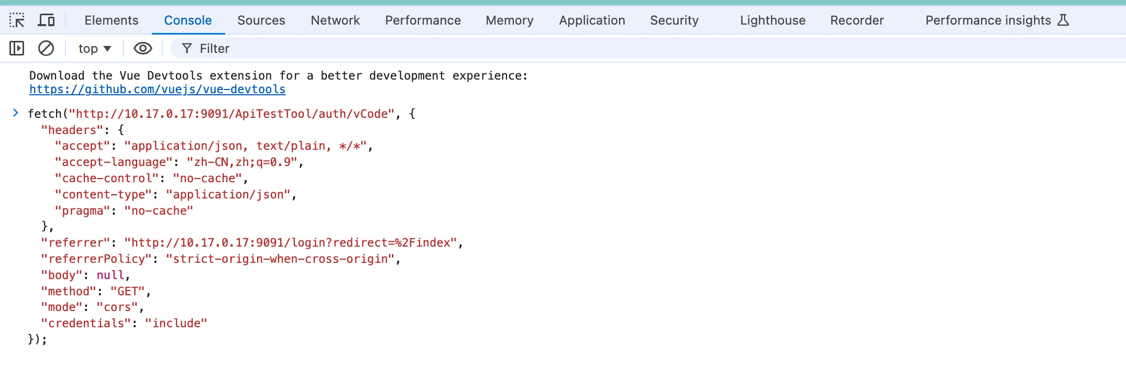Click the console prompt chevron before fetch

(x=16, y=113)
